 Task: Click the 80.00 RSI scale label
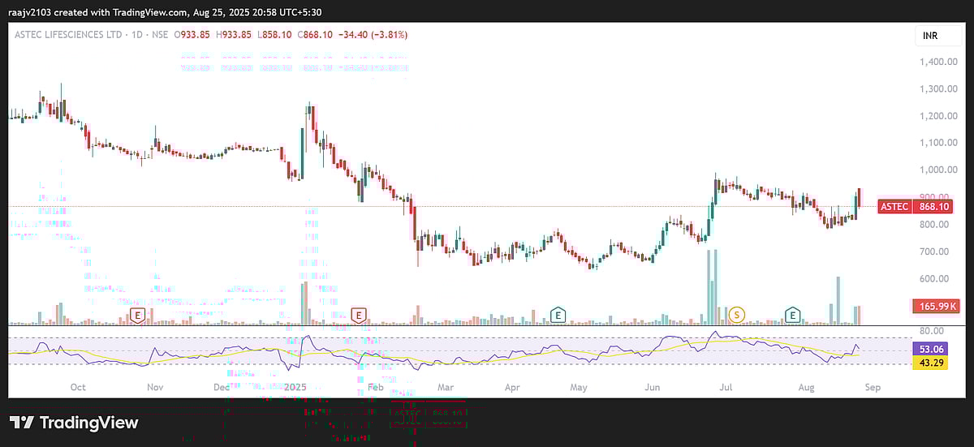931,331
